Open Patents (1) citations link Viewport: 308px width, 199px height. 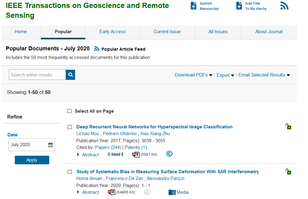coord(136,147)
